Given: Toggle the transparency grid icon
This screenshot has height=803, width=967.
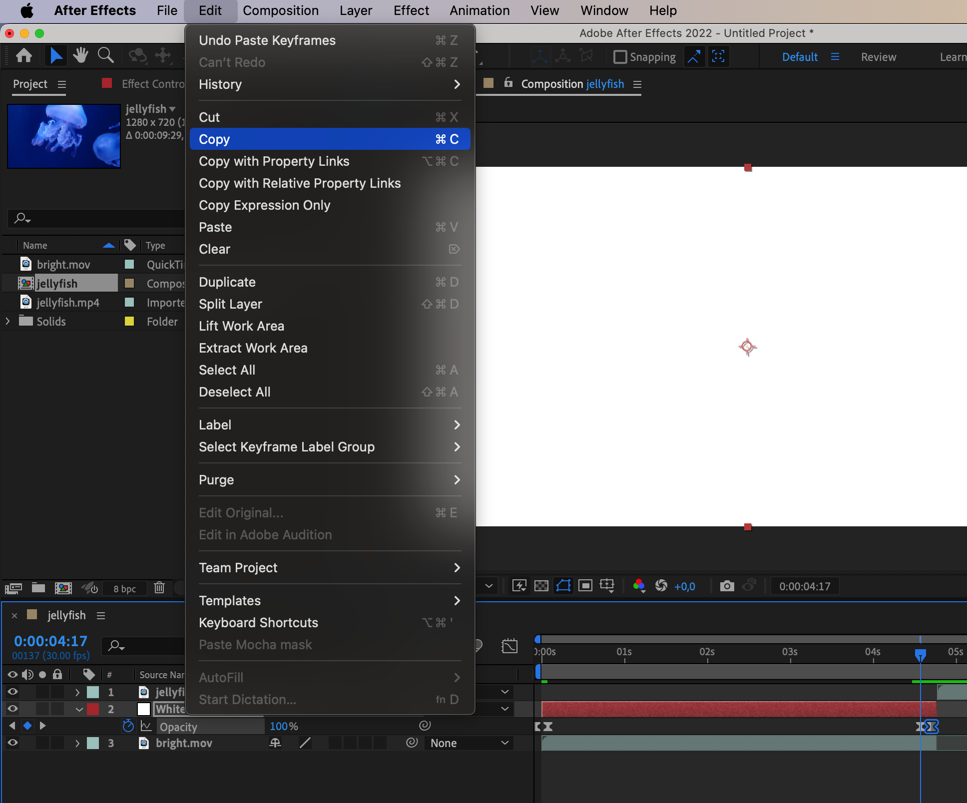Looking at the screenshot, I should (x=541, y=586).
